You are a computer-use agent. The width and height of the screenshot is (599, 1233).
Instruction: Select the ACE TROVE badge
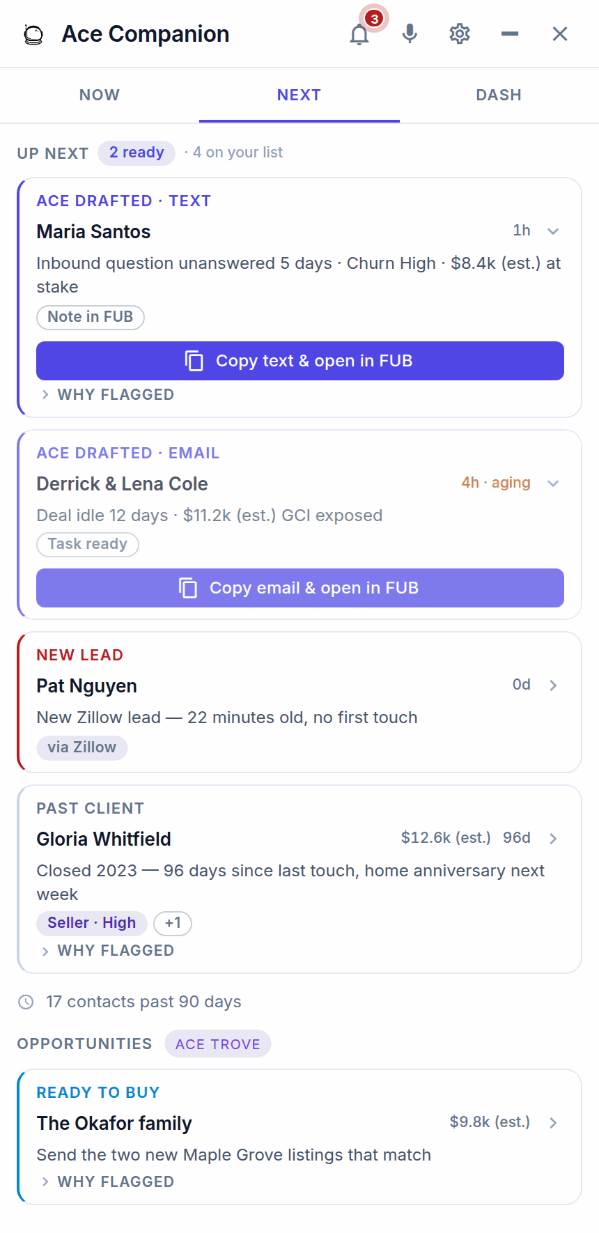click(x=218, y=1044)
